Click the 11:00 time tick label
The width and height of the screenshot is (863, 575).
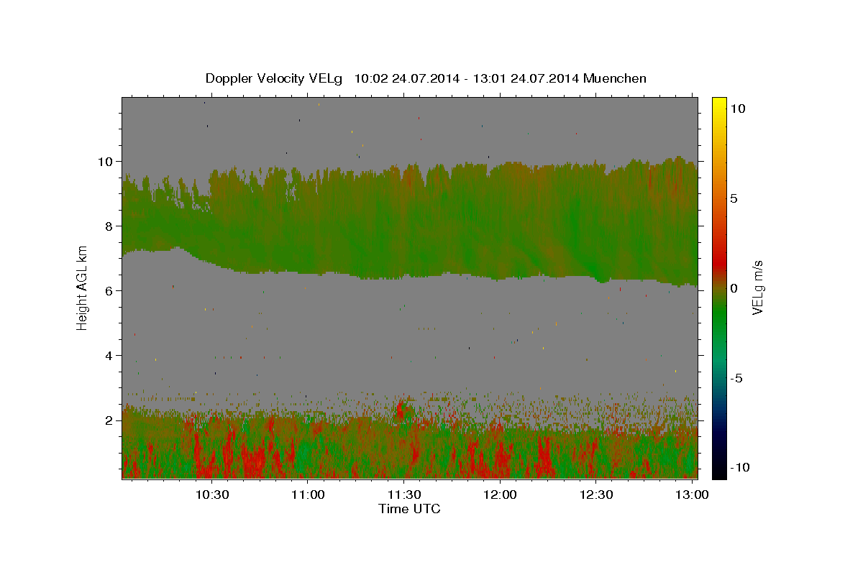coord(308,495)
